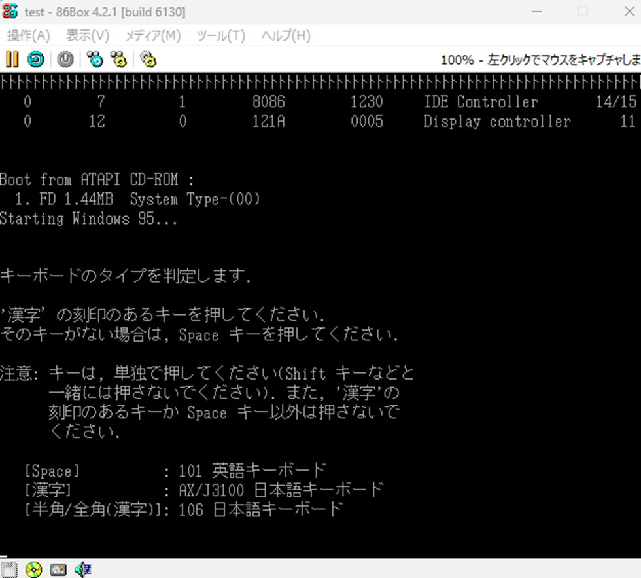This screenshot has height=578, width=641.
Task: Open the ツール menu
Action: click(x=220, y=36)
